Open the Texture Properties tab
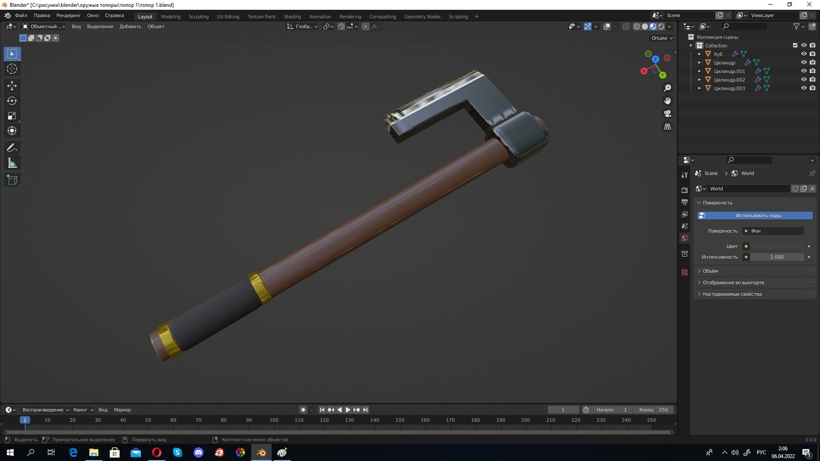The width and height of the screenshot is (820, 461). pyautogui.click(x=685, y=272)
